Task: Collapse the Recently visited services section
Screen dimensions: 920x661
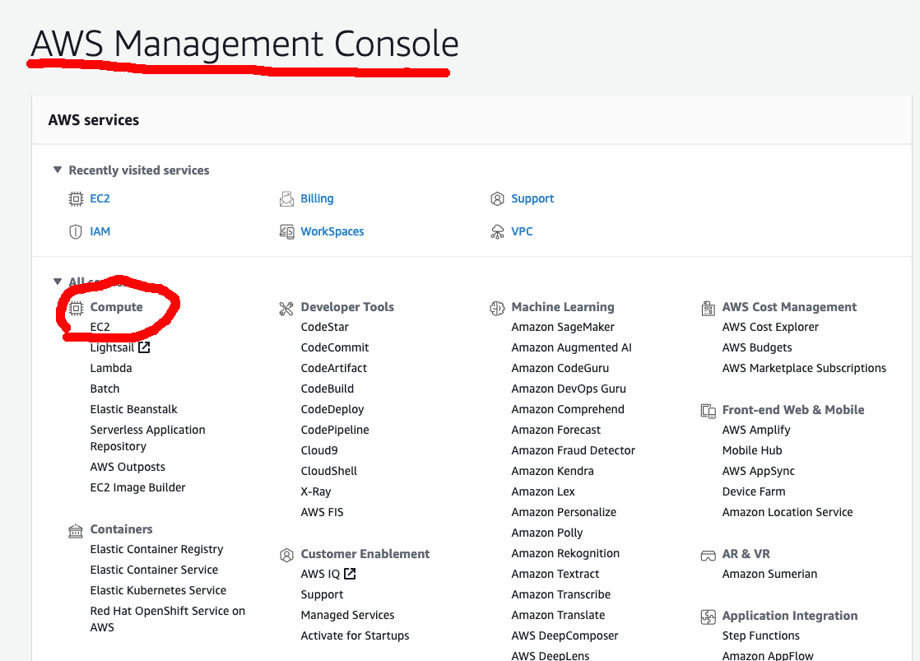Action: click(57, 170)
